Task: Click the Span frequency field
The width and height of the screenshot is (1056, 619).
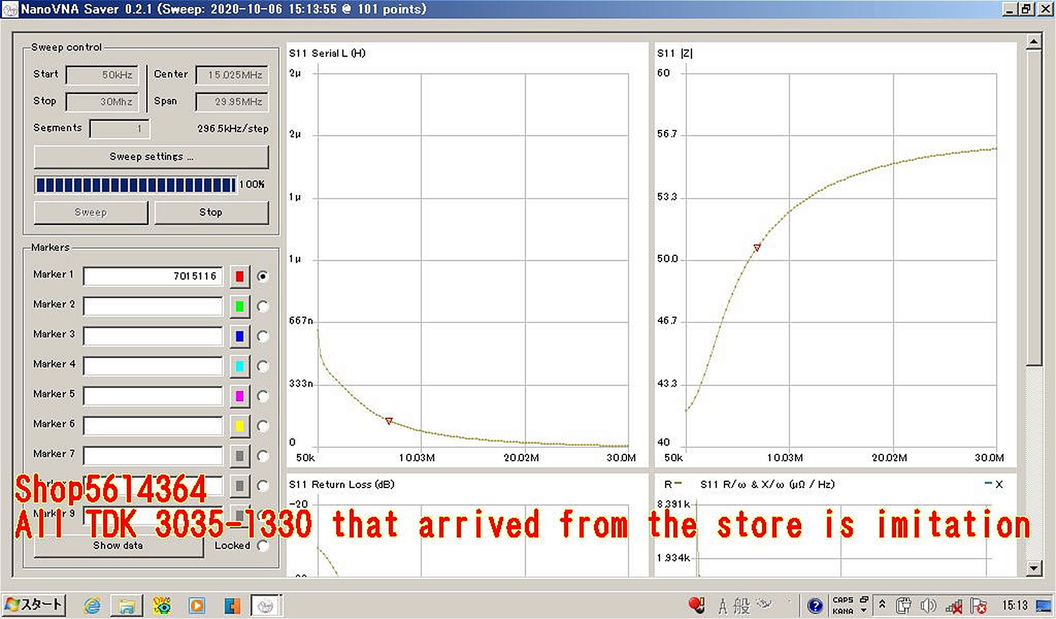Action: 232,102
